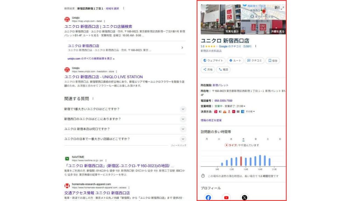Open X (Twitter) profile icon
358x201 pixels.
pos(244,198)
